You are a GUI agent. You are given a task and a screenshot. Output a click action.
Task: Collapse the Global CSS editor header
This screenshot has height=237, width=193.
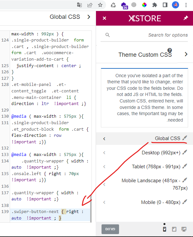click(89, 17)
